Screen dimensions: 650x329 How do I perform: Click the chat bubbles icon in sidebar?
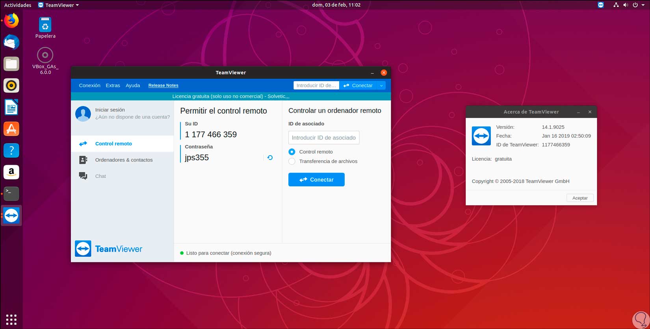coord(83,176)
